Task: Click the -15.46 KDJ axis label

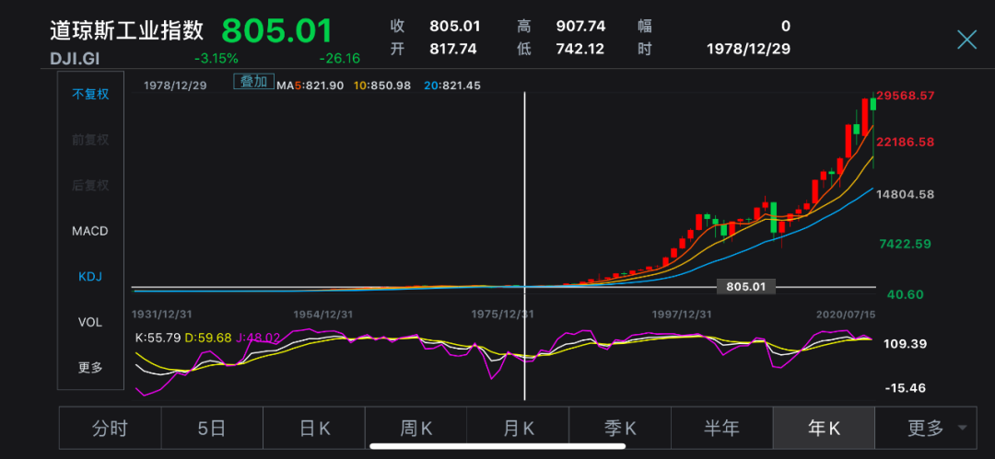Action: (x=905, y=387)
